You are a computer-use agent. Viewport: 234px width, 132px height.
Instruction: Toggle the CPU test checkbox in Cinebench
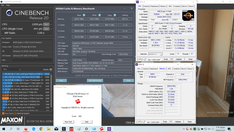point(51,24)
